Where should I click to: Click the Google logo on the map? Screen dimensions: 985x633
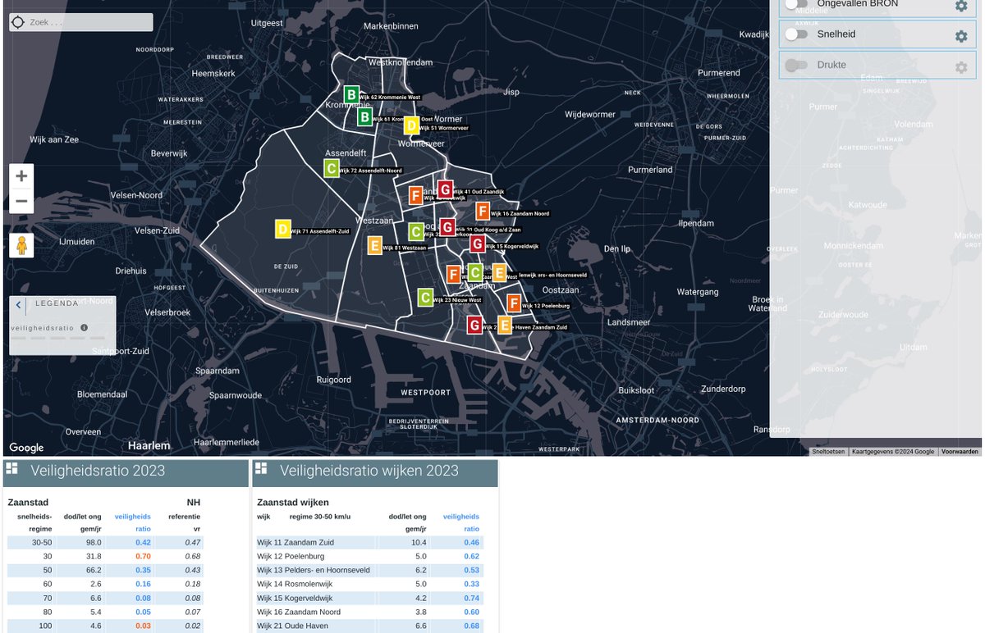(26, 448)
